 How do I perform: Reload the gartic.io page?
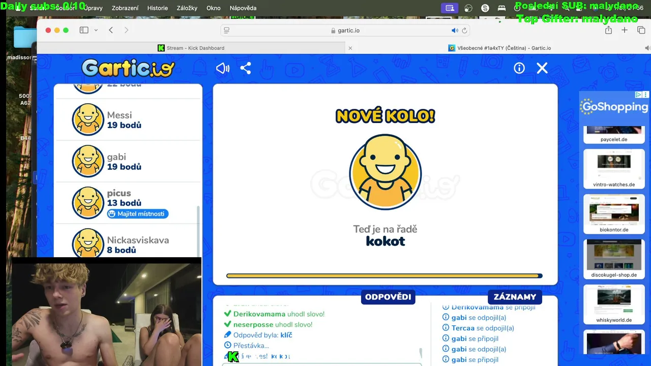coord(464,30)
